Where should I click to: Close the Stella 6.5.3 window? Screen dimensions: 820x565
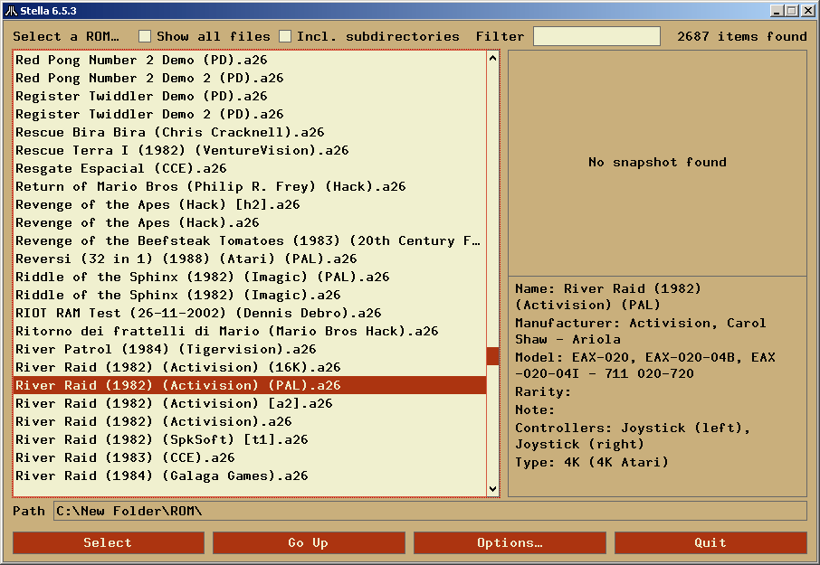pos(807,11)
